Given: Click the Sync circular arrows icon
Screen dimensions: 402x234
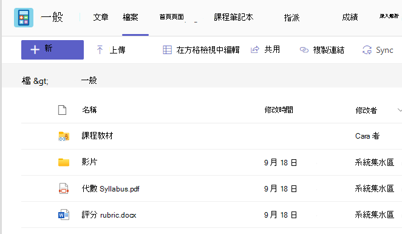Looking at the screenshot, I should pyautogui.click(x=367, y=50).
